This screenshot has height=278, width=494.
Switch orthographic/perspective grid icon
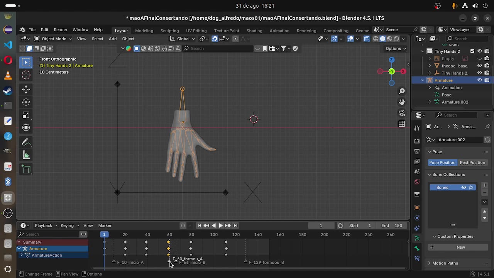click(x=402, y=124)
